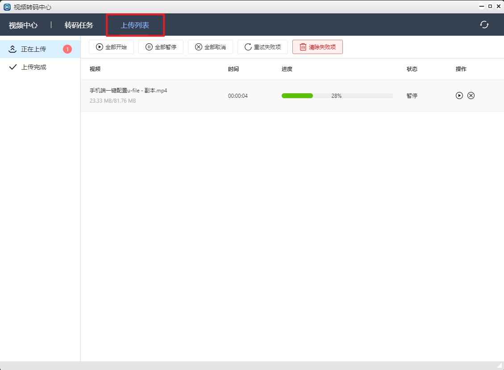
Task: Click the red badge showing 1 upload
Action: pos(67,49)
